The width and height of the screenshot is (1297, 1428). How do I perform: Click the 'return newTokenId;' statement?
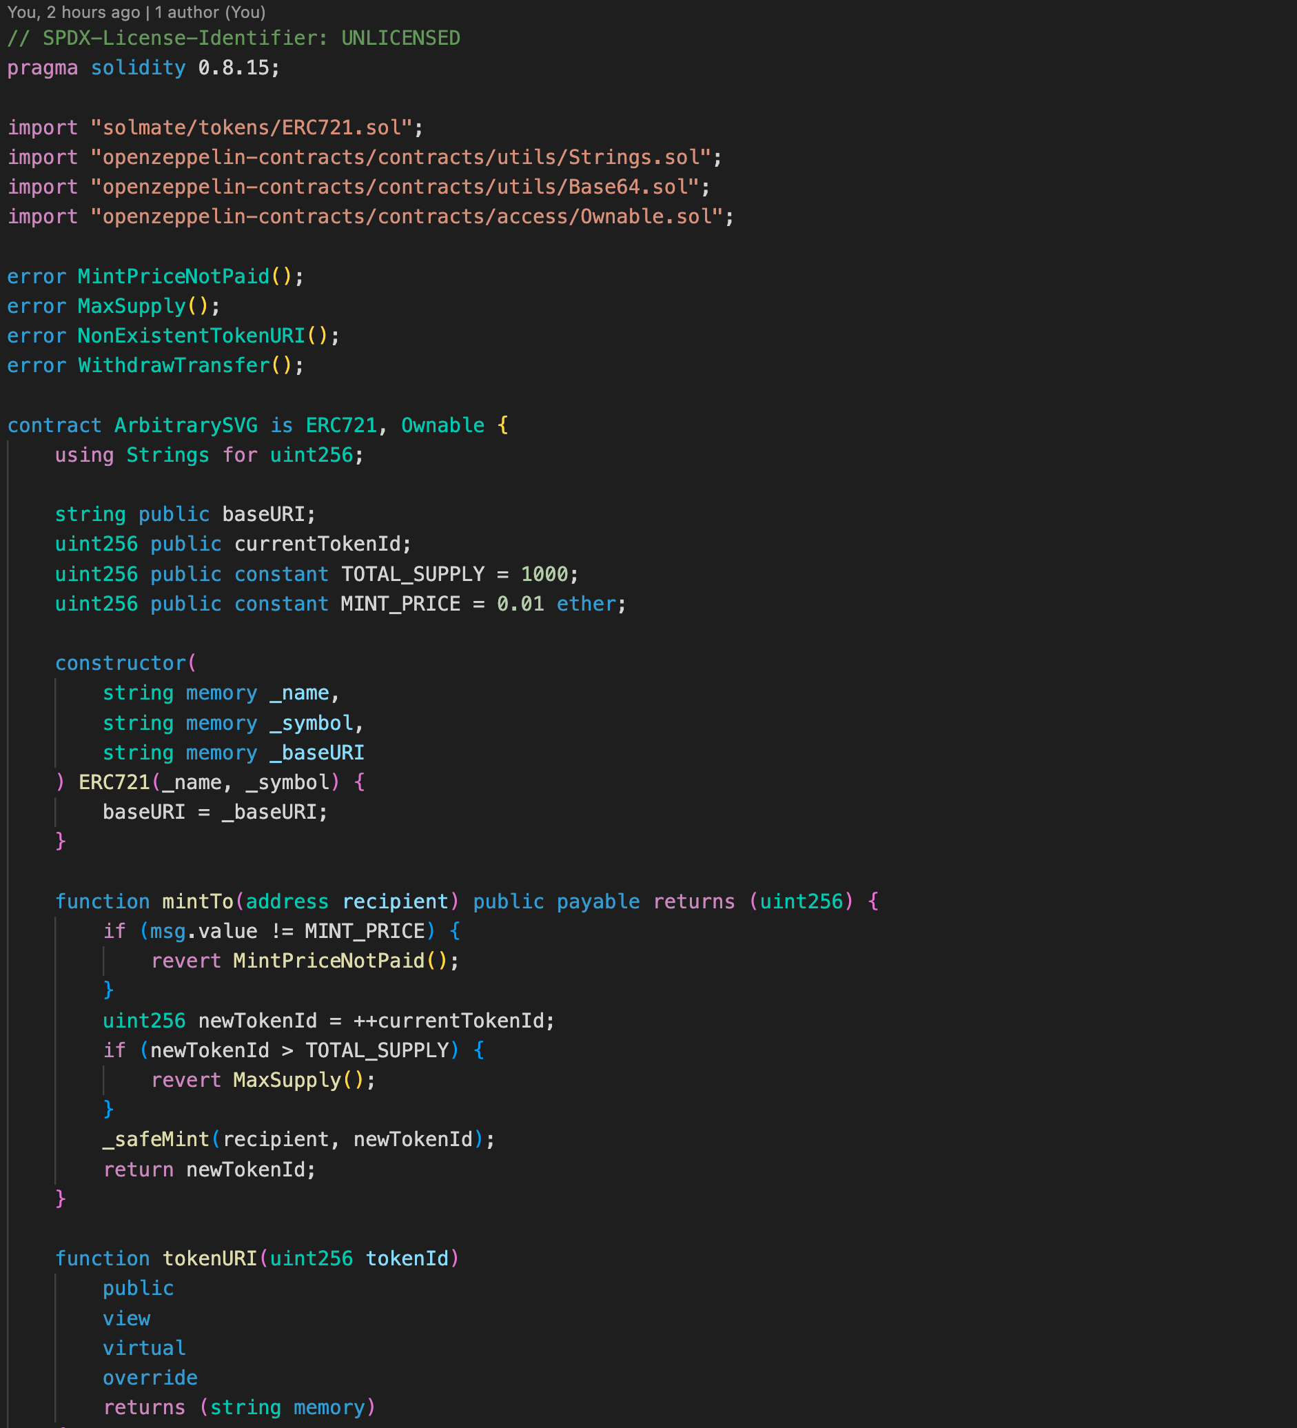(x=210, y=1169)
